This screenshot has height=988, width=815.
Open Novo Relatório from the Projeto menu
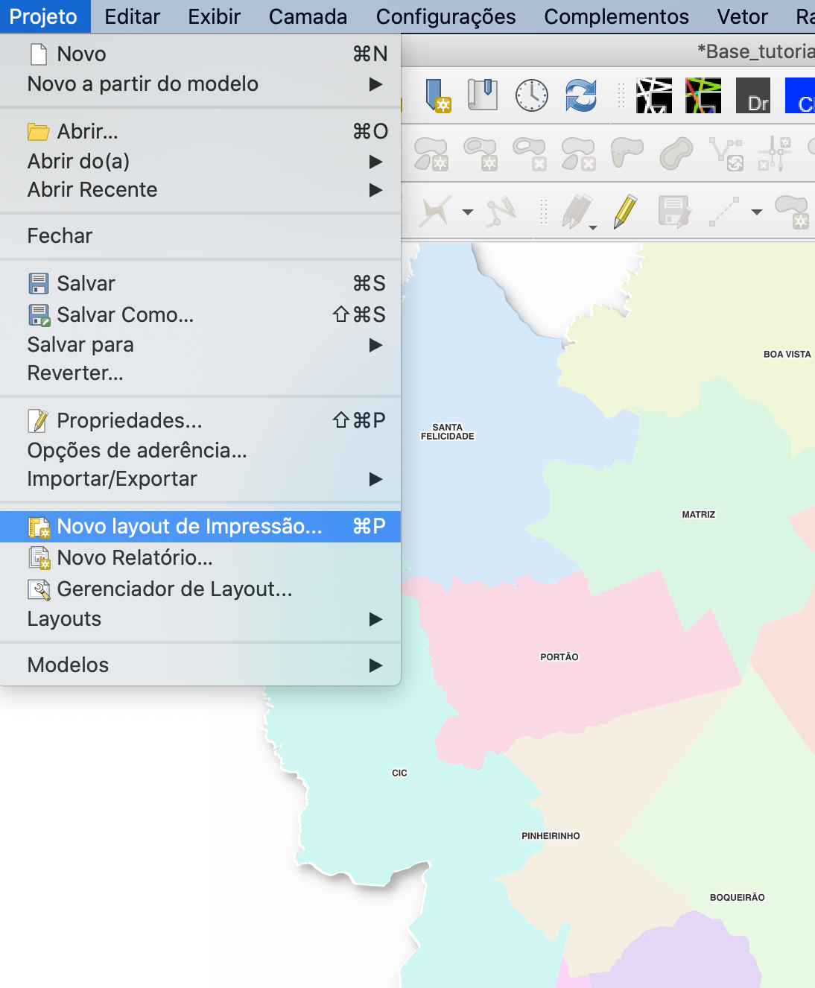[x=134, y=557]
